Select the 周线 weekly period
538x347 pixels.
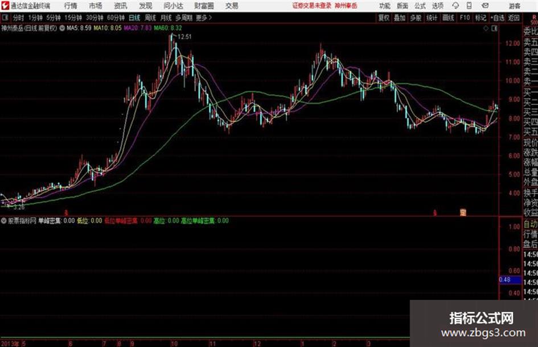click(150, 18)
